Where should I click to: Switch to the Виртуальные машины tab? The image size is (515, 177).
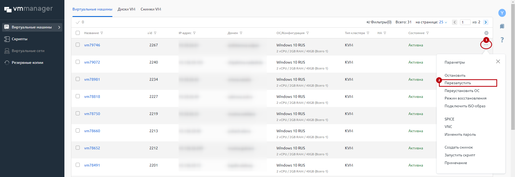(x=92, y=9)
